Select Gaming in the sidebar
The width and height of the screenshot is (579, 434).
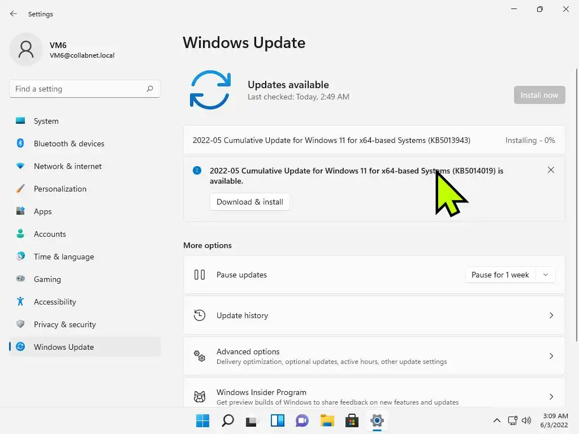coord(85,279)
